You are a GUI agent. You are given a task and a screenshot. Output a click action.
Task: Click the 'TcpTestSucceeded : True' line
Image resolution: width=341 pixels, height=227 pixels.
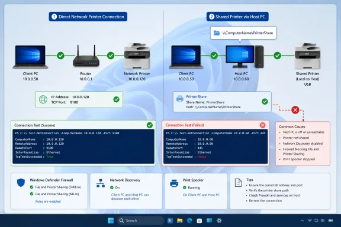pos(34,157)
